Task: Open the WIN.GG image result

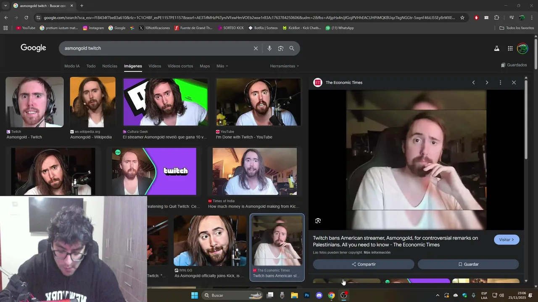Action: pyautogui.click(x=210, y=241)
